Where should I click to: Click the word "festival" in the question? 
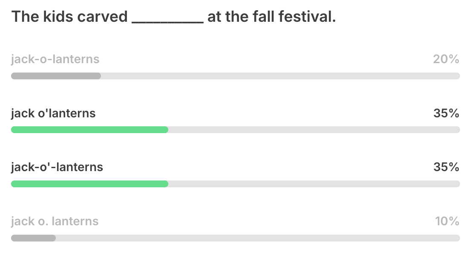(312, 17)
